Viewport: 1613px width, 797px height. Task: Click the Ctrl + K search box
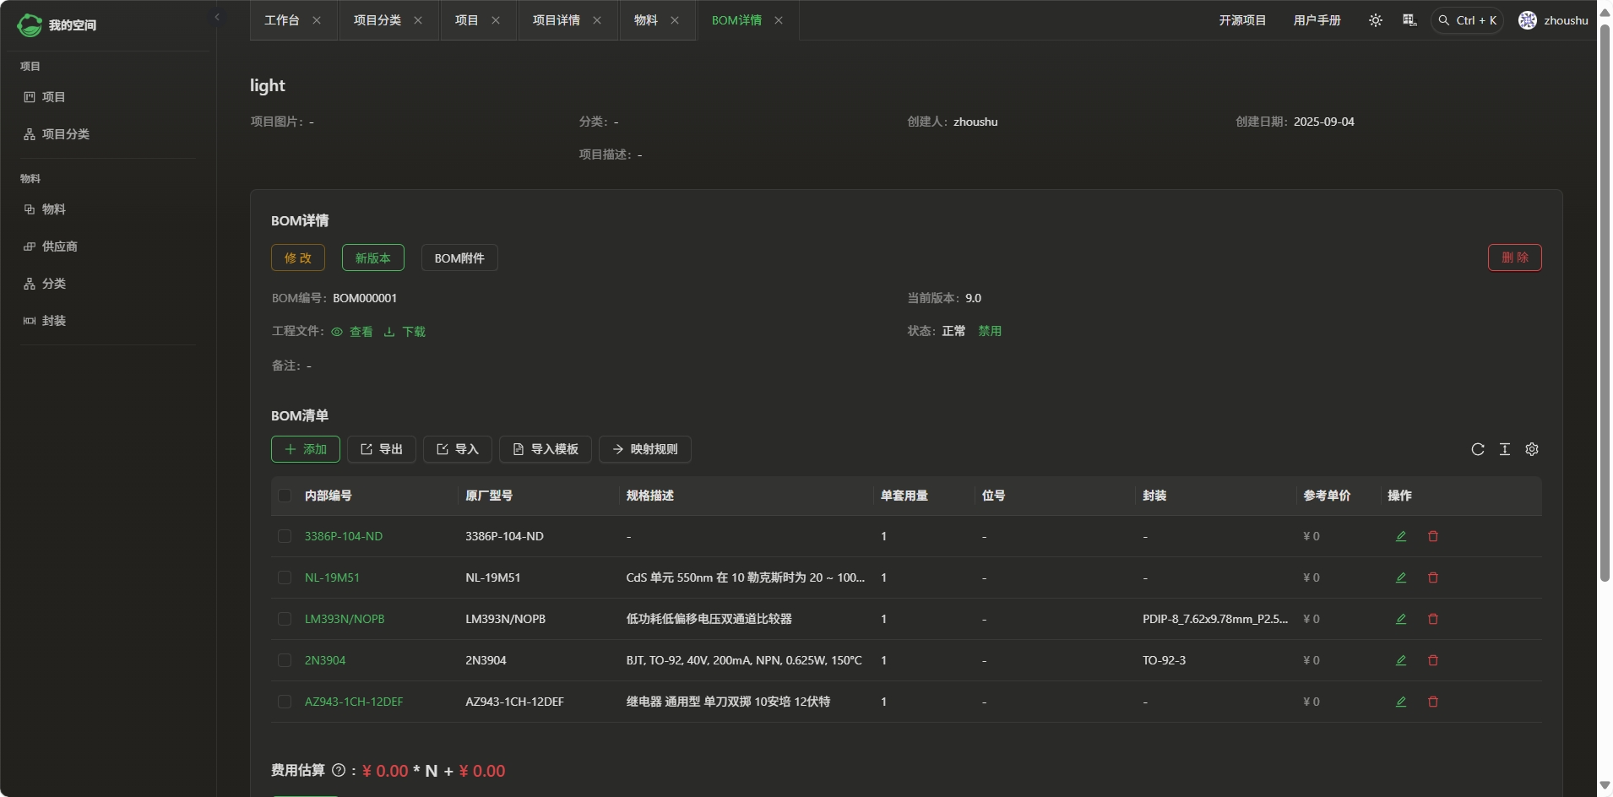1467,20
